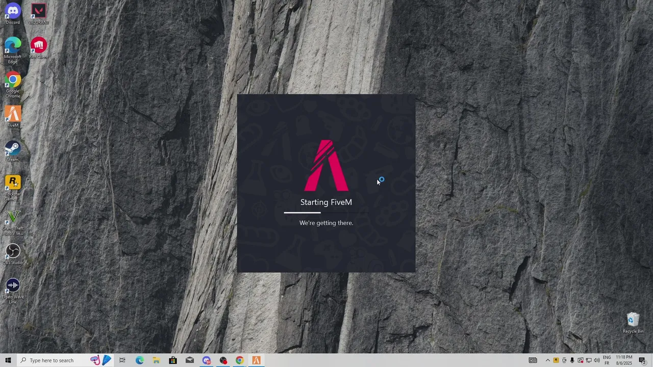Open File Explorer from the taskbar

pyautogui.click(x=156, y=360)
